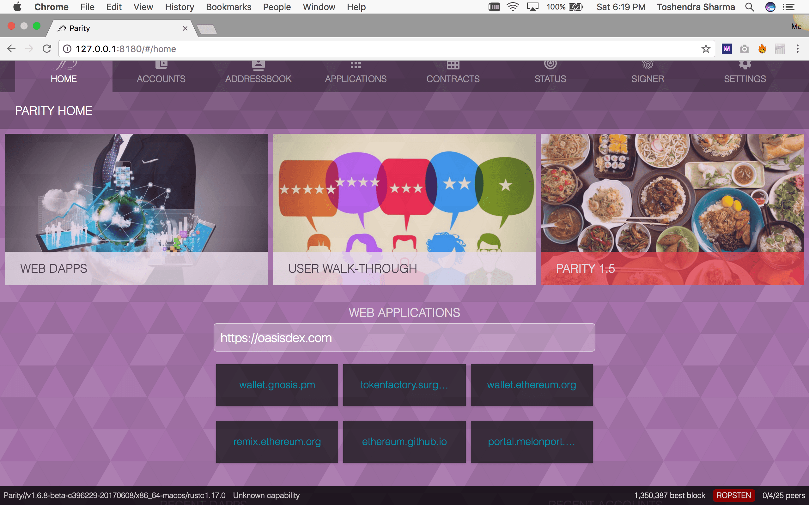Click the ROPSTEN network indicator
The image size is (809, 505).
[x=734, y=495]
